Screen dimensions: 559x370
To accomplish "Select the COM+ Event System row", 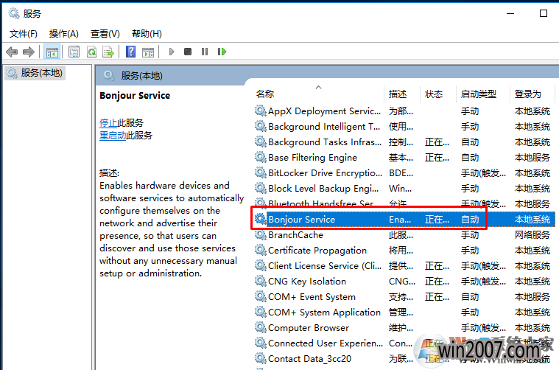I will pyautogui.click(x=404, y=297).
